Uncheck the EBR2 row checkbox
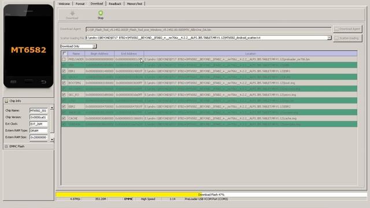Viewport: 370px width, 208px height. click(x=64, y=106)
